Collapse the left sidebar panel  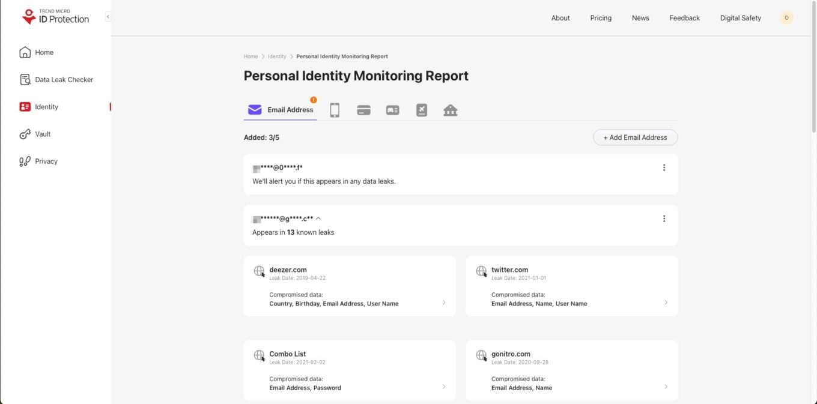coord(108,17)
